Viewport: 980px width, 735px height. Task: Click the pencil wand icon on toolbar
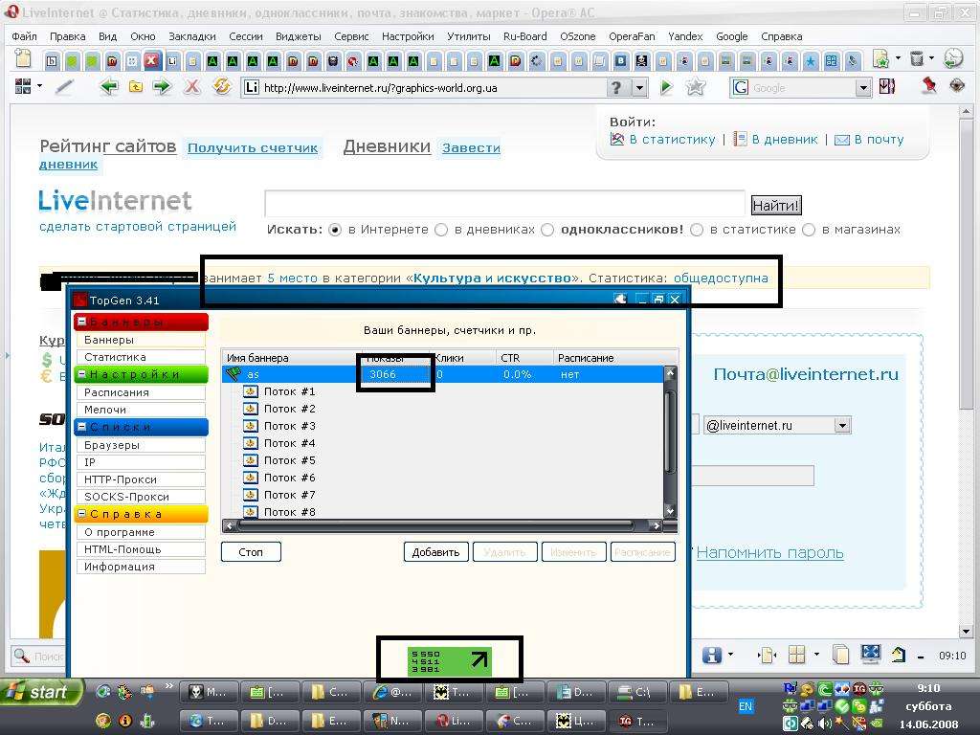click(x=64, y=87)
